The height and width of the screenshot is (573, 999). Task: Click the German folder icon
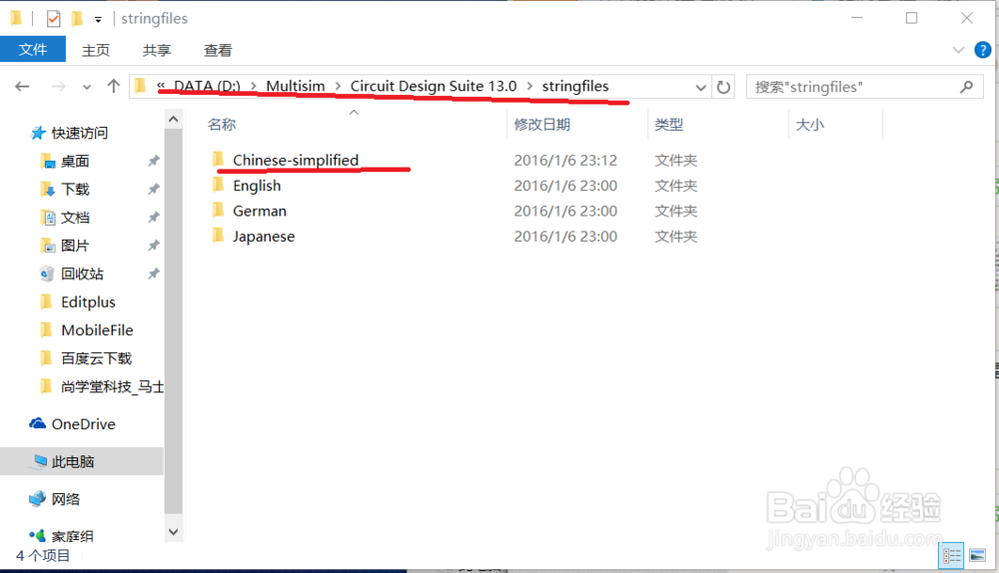coord(218,210)
